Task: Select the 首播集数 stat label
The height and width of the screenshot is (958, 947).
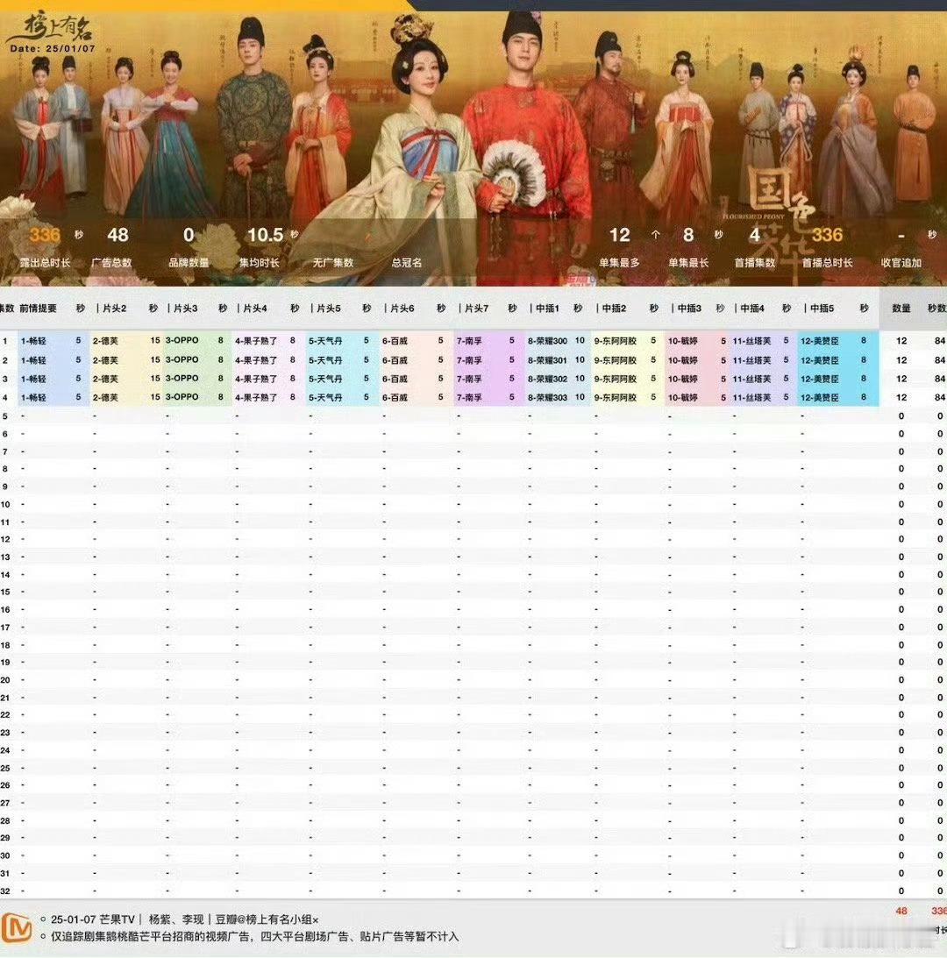Action: click(754, 263)
